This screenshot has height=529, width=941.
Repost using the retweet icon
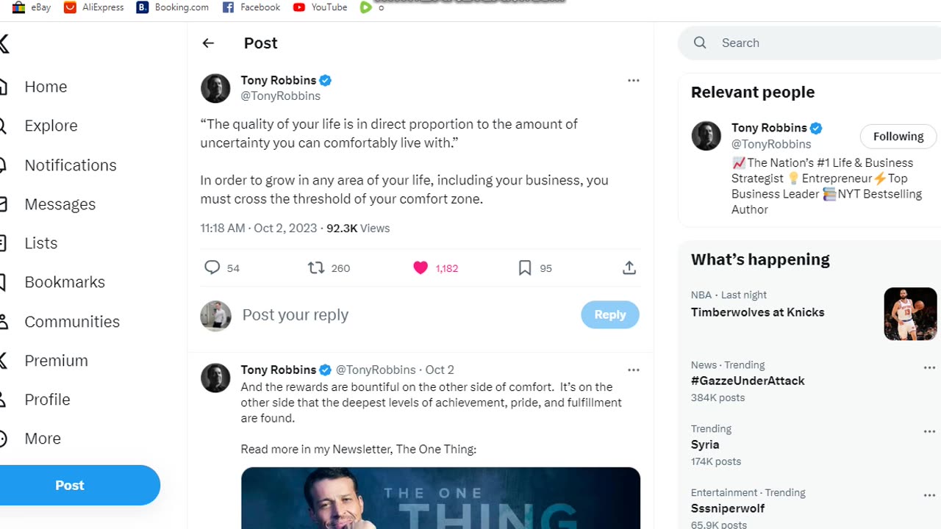[316, 267]
